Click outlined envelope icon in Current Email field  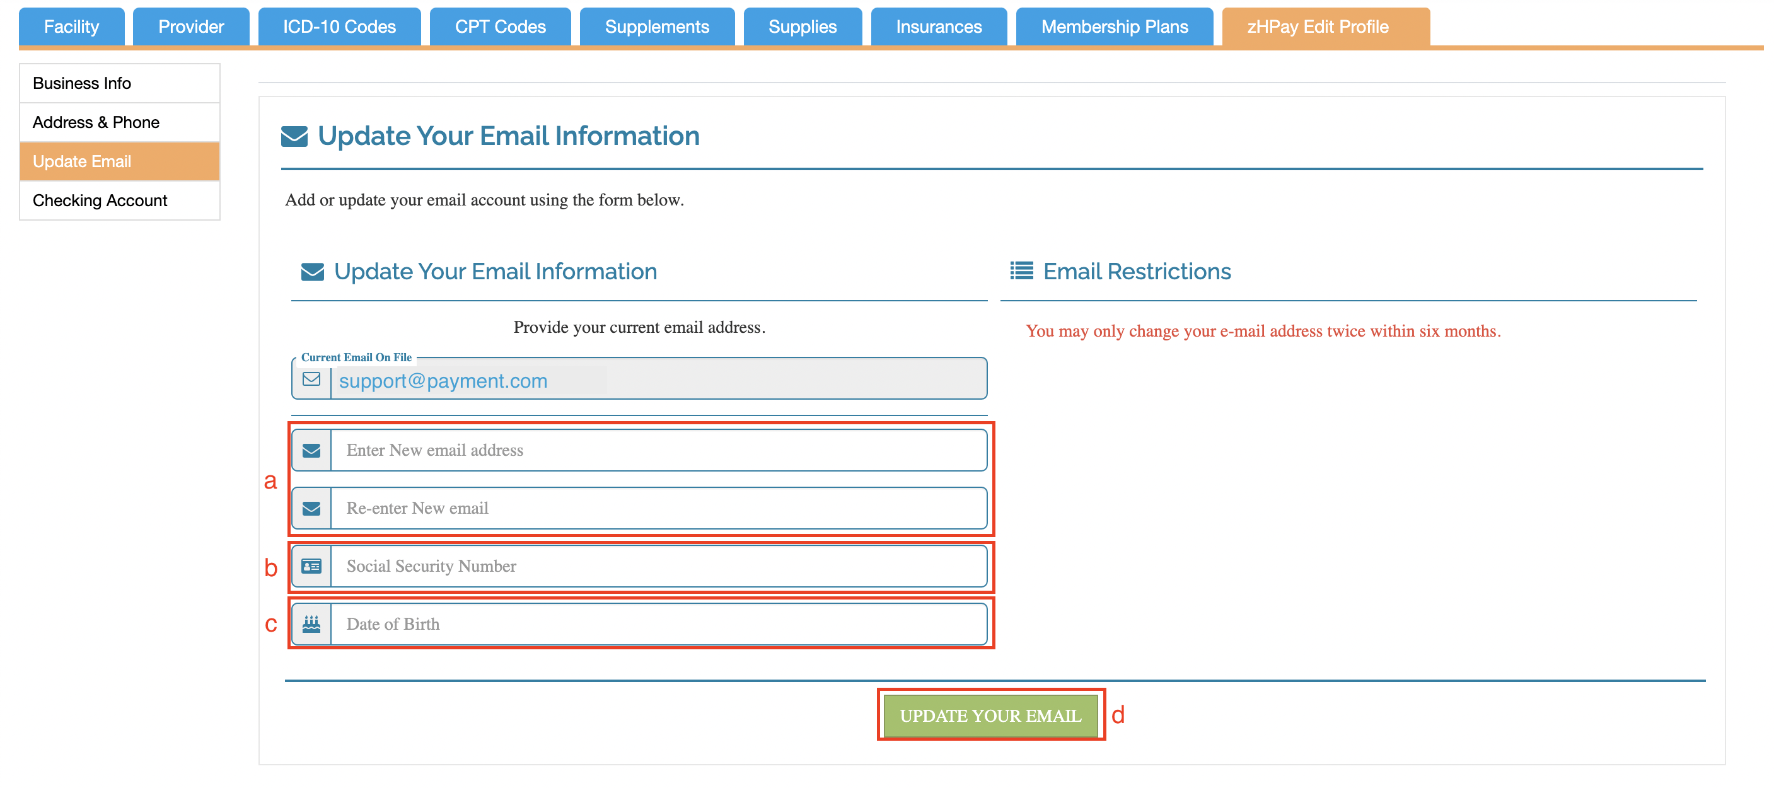(311, 379)
